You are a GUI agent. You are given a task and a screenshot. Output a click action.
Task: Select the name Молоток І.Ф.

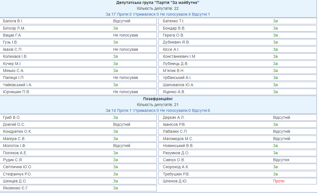[x=14, y=146]
